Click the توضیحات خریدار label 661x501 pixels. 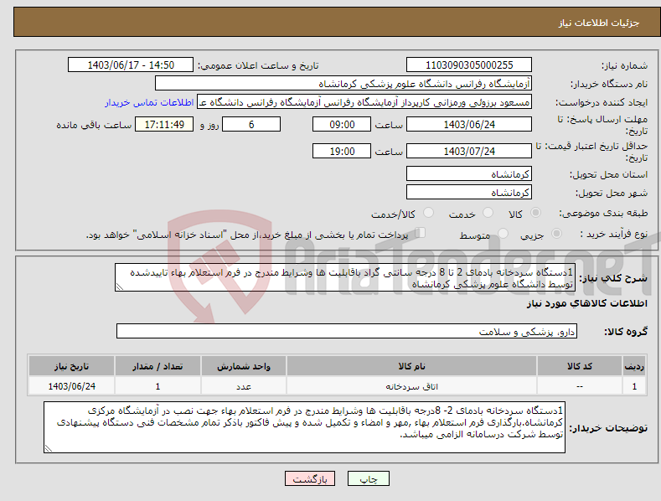click(608, 427)
